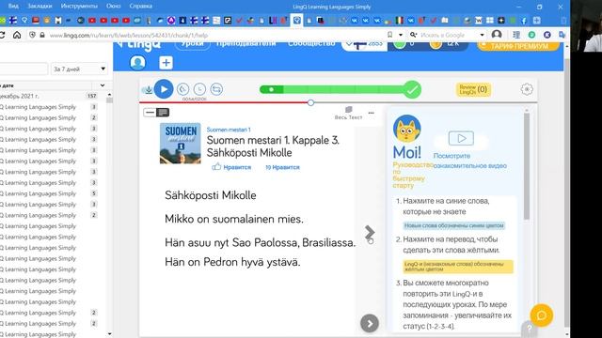
Task: Click the shield tracking-protection icon
Action: click(32, 35)
